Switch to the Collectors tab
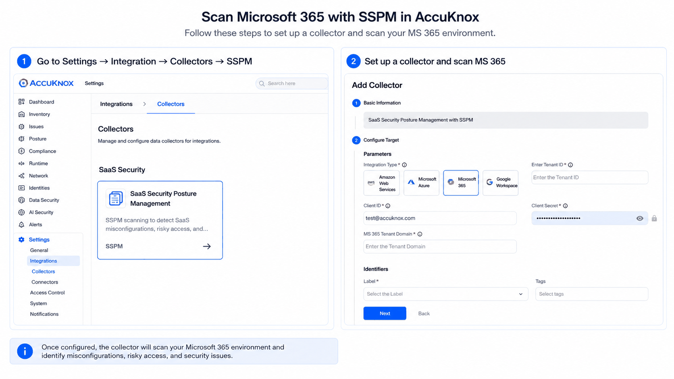674x379 pixels. click(171, 104)
